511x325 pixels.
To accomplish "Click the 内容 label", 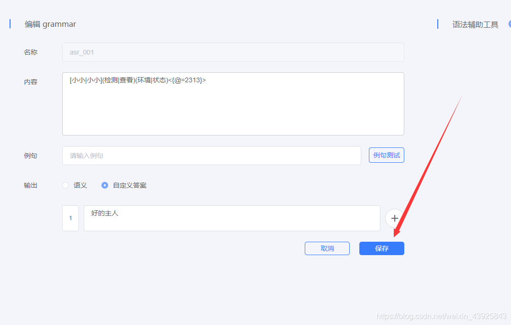I will point(31,82).
